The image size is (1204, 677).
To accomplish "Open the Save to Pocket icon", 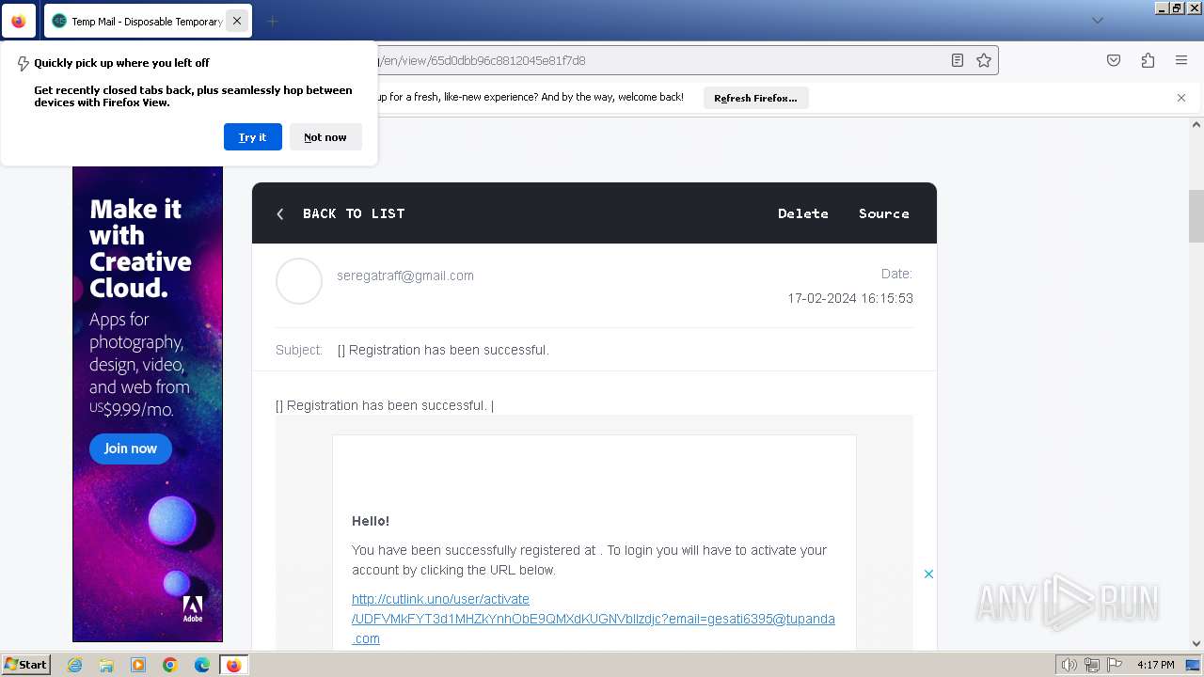I will 1114,60.
